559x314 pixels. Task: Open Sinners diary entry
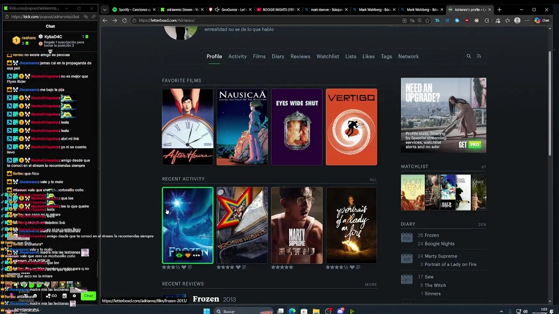pyautogui.click(x=432, y=294)
